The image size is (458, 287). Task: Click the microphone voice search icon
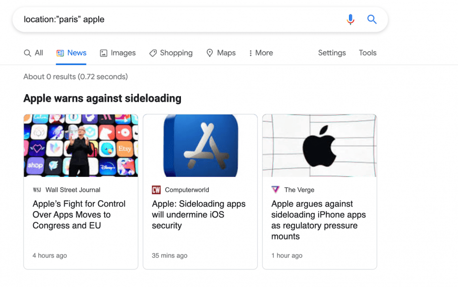pos(350,19)
